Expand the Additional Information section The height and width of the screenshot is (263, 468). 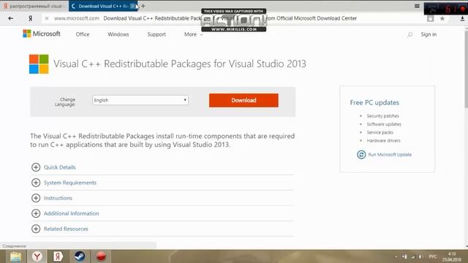click(x=65, y=213)
